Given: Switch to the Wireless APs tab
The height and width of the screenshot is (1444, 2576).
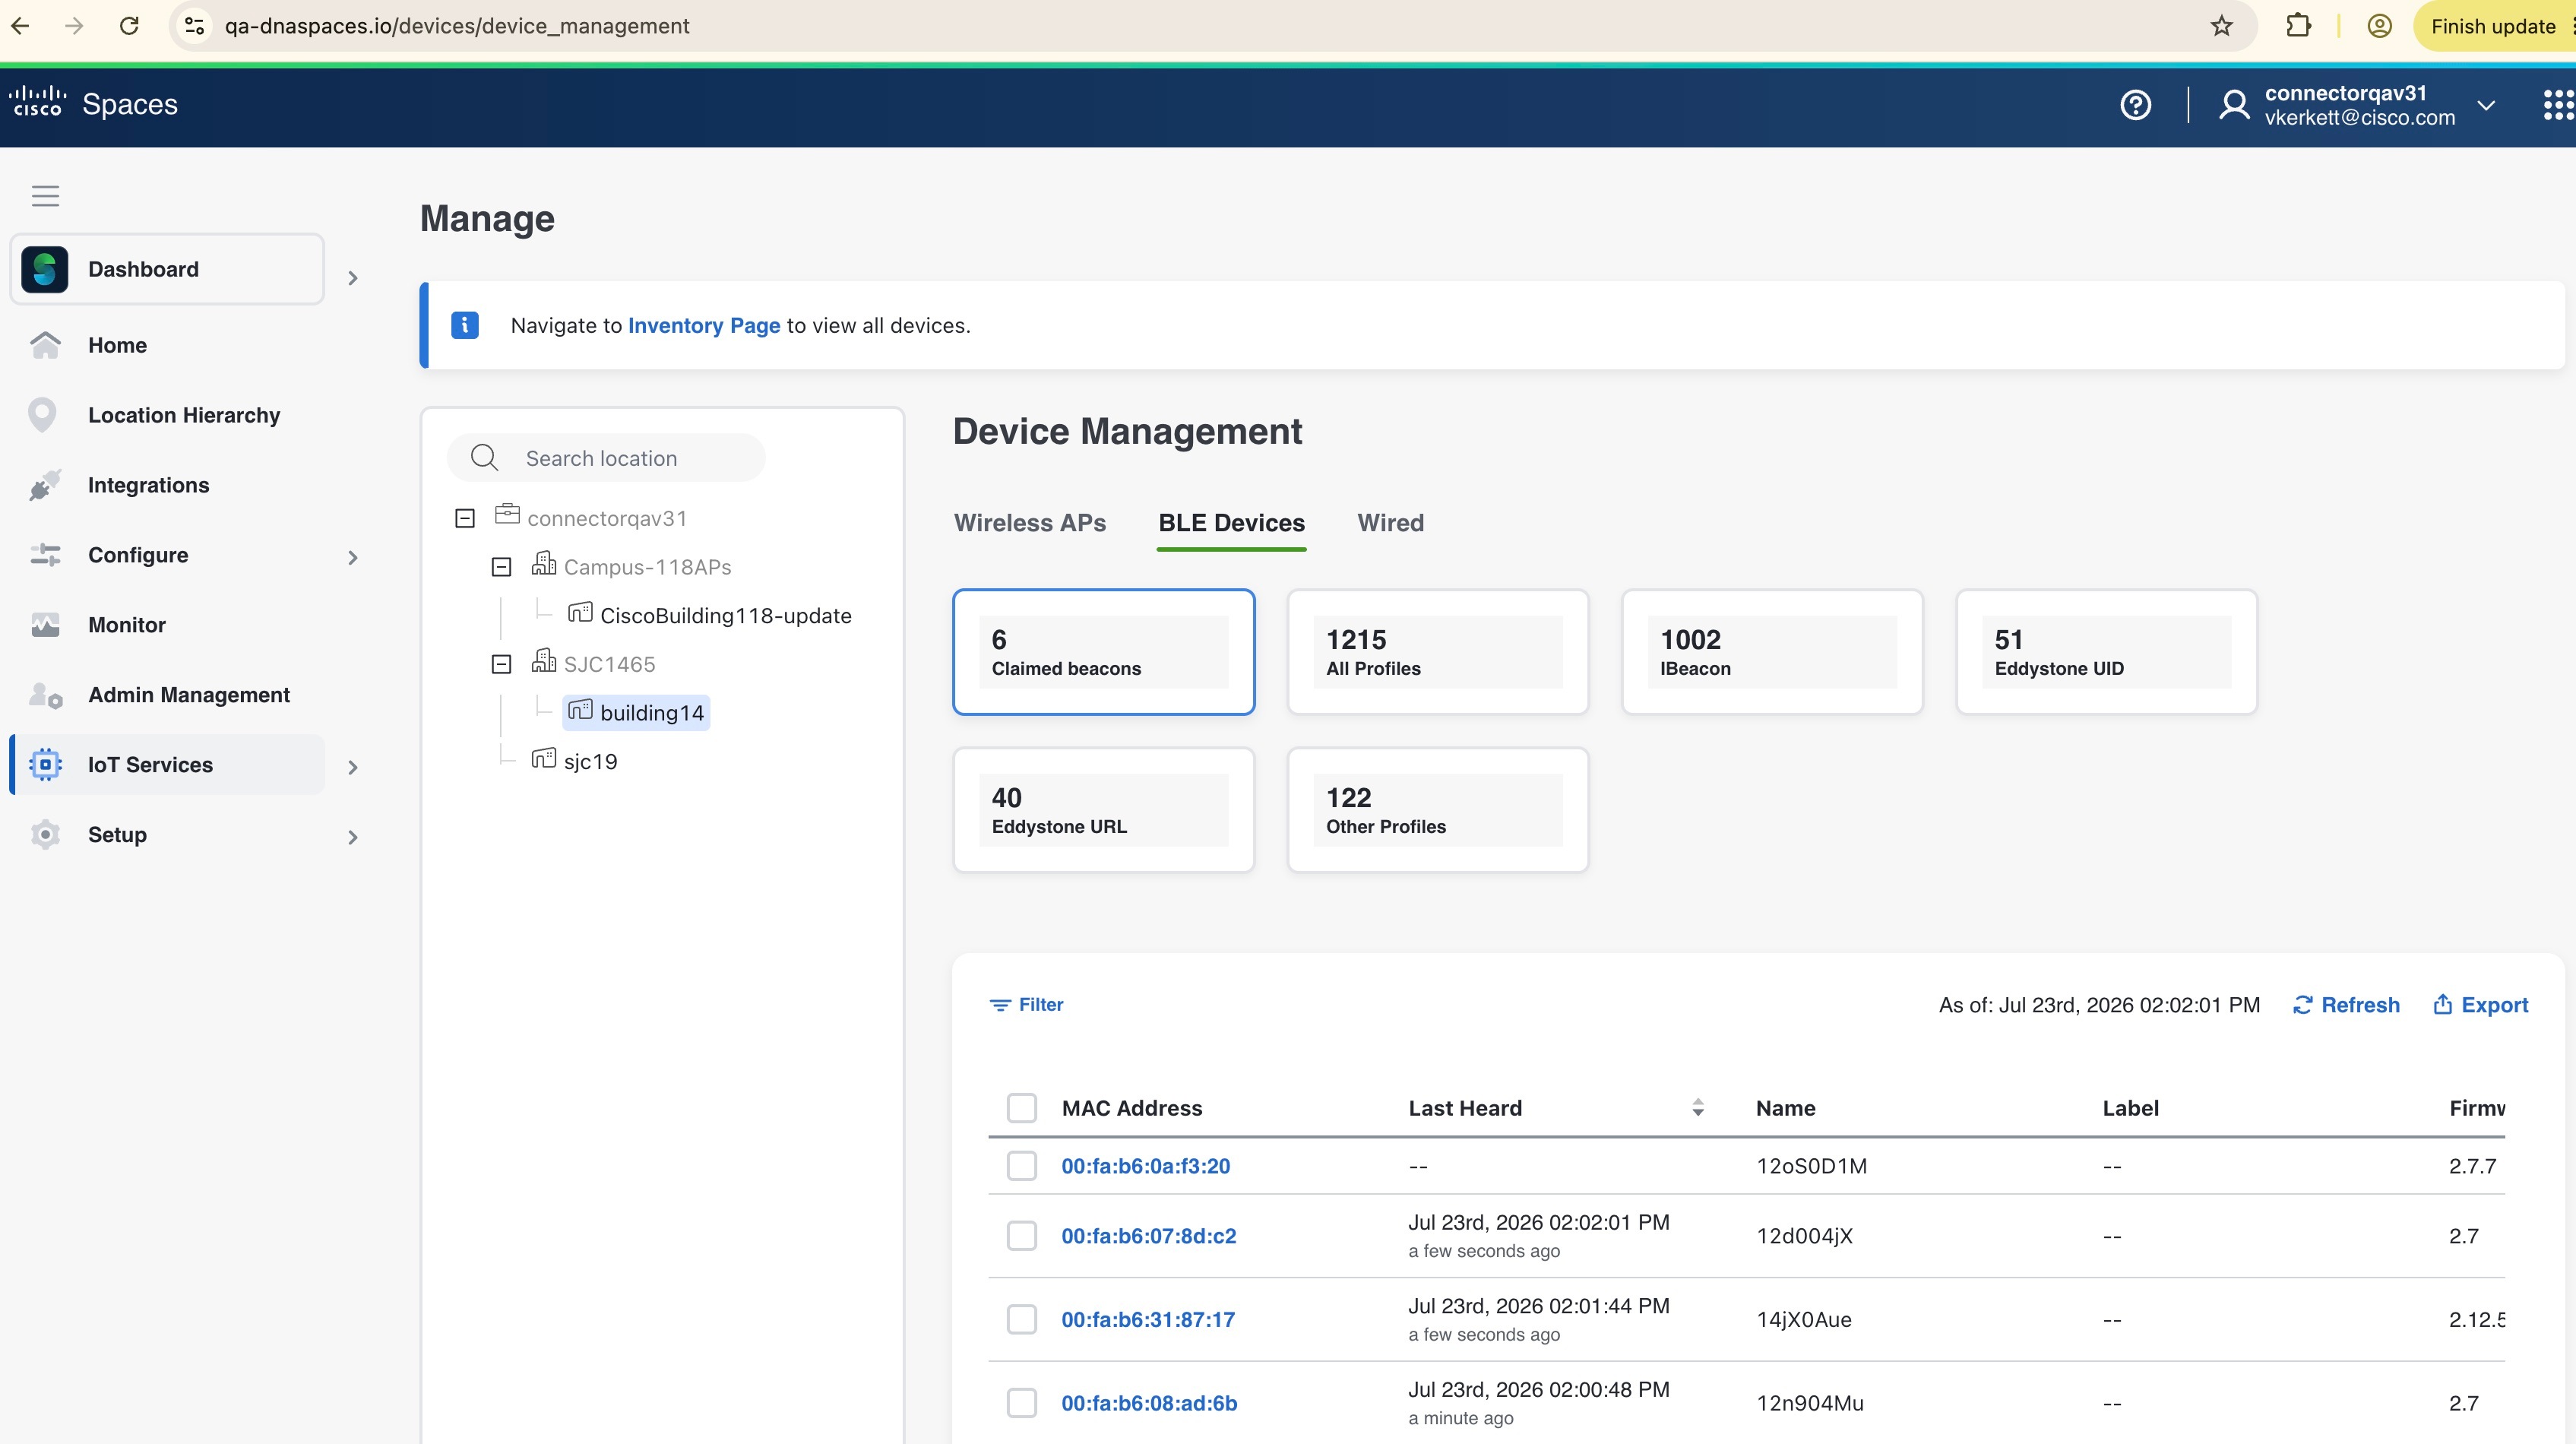Looking at the screenshot, I should [x=1030, y=523].
